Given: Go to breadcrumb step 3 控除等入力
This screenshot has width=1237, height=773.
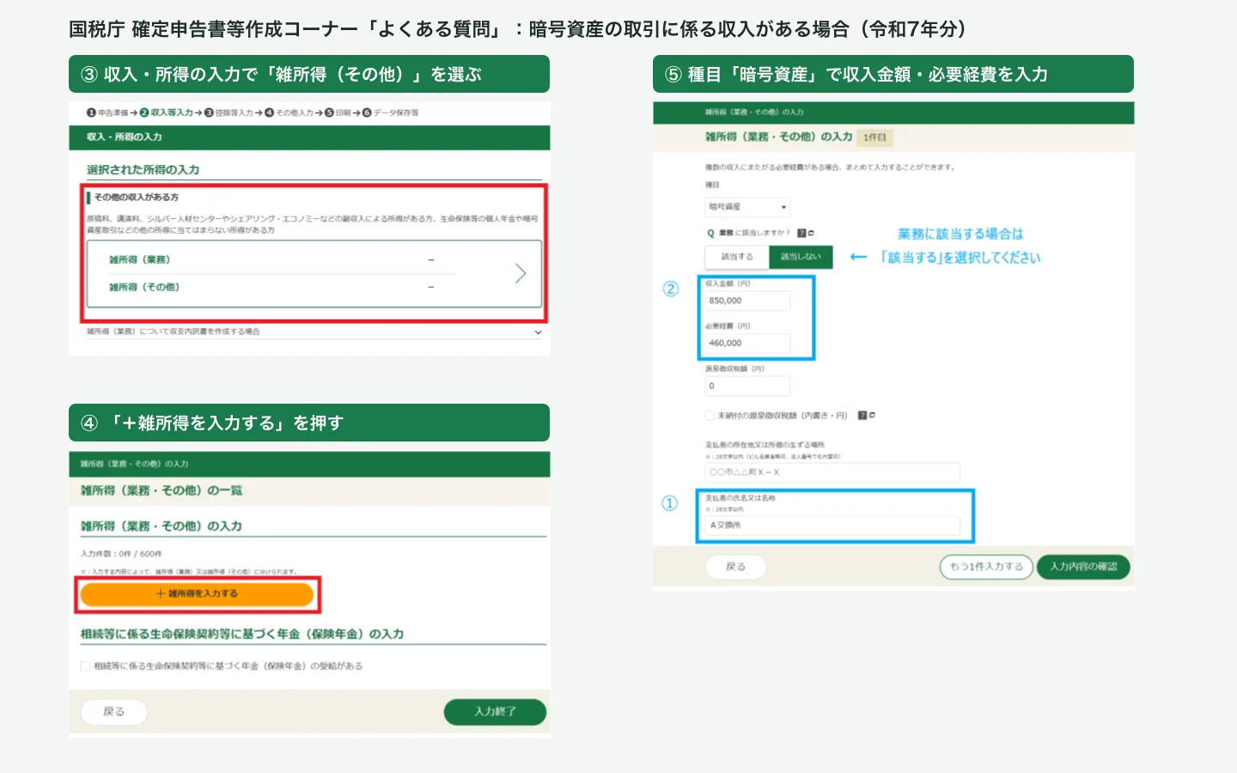Looking at the screenshot, I should point(229,113).
